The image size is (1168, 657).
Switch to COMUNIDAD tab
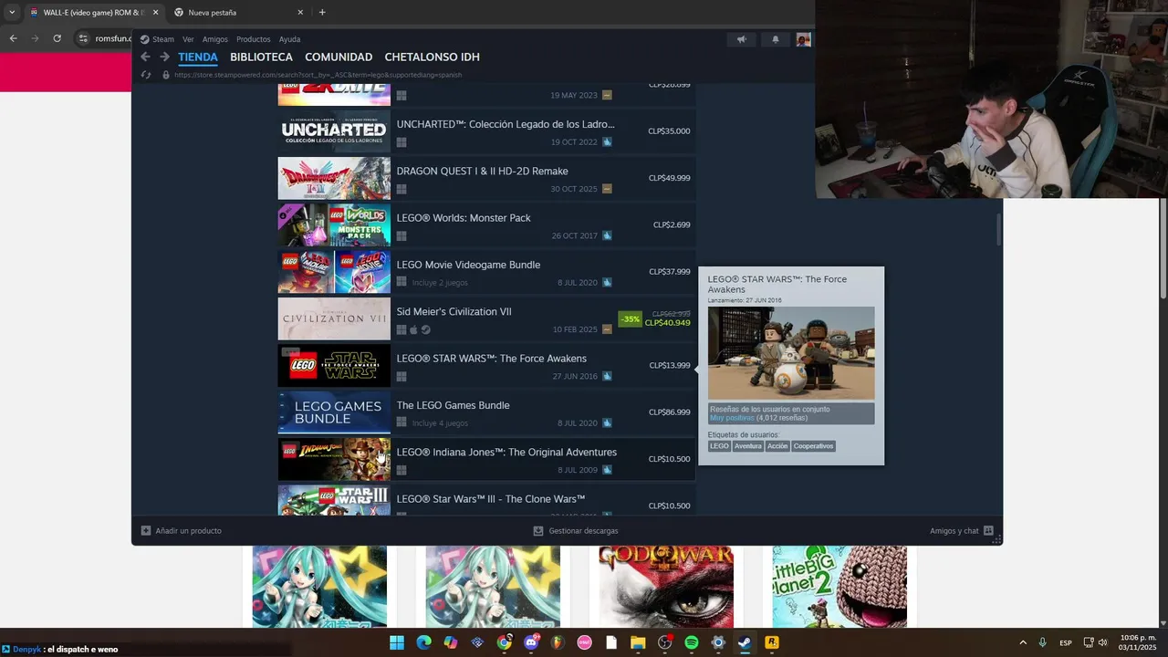click(x=339, y=57)
